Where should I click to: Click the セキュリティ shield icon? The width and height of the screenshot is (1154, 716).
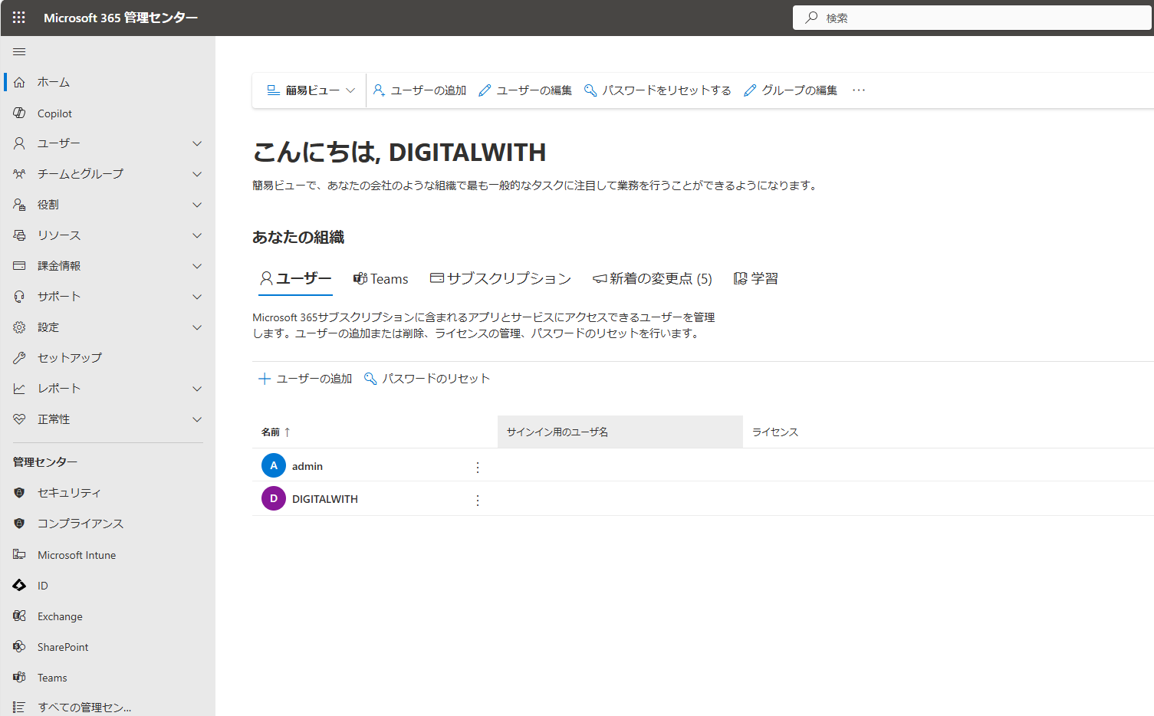click(x=19, y=493)
